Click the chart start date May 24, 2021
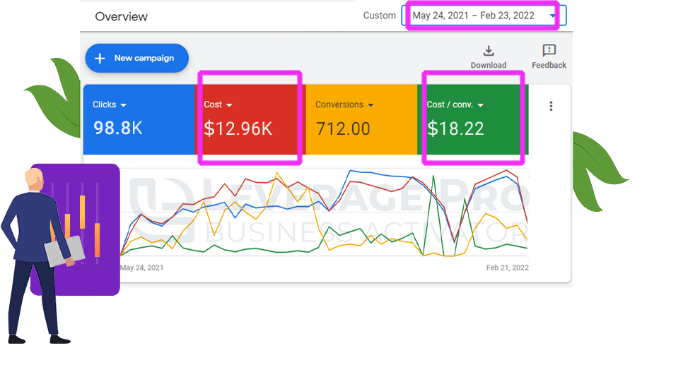Image resolution: width=700 pixels, height=372 pixels. pos(142,268)
